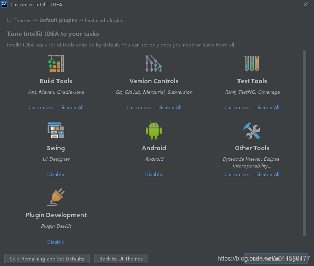Click 'Git, GitHub, Mercurial, Subversion' description
The image size is (314, 266).
click(154, 92)
